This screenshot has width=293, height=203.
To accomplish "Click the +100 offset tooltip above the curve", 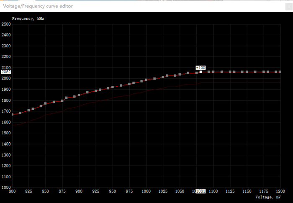I will coord(200,68).
